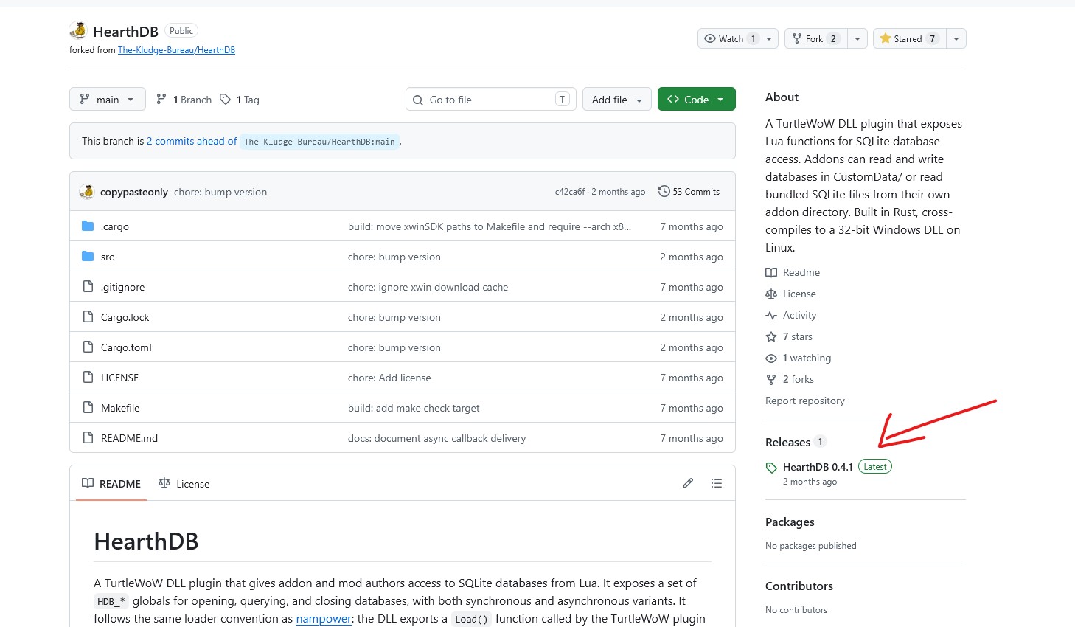Screen dimensions: 1075x627
Task: Open the LICENSE file
Action: coord(119,377)
